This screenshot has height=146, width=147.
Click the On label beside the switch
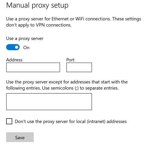point(26,48)
